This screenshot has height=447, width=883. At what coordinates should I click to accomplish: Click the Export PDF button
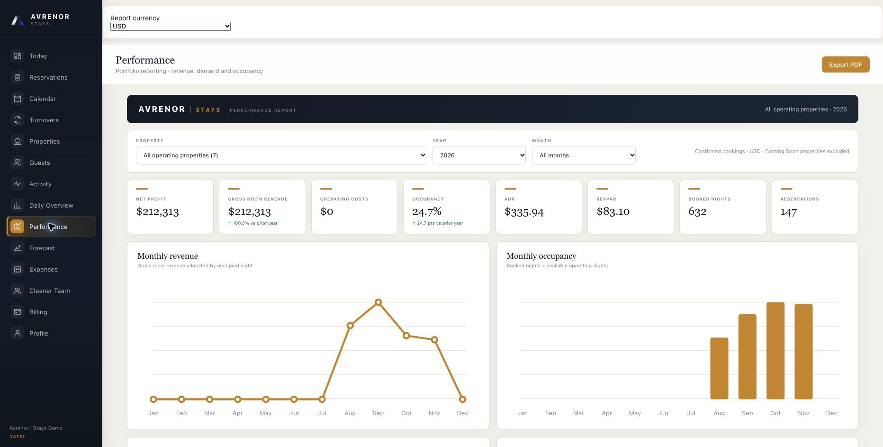(846, 64)
